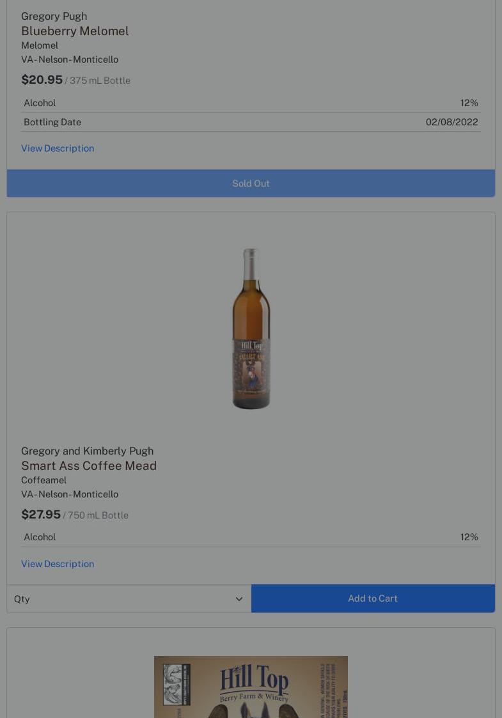Click the $27.95 price of Coffee Mead

pyautogui.click(x=41, y=514)
